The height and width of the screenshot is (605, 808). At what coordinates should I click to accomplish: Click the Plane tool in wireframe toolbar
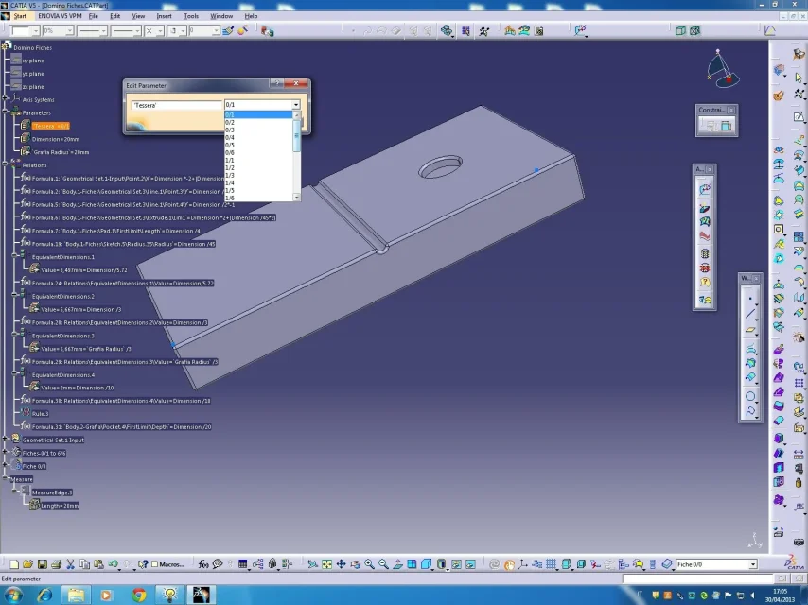coord(750,330)
